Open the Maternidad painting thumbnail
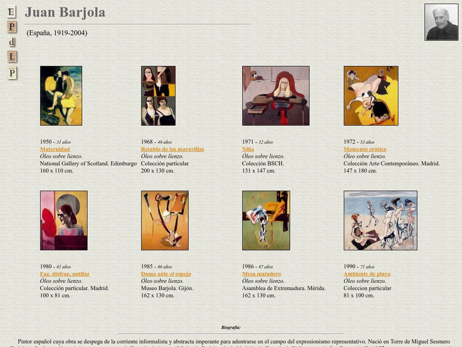Screen dimensions: 462x347 click(61, 95)
